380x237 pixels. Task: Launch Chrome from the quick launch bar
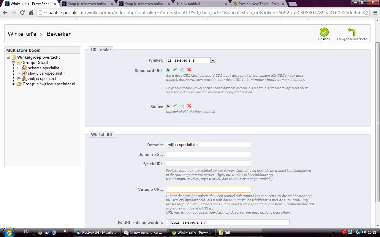coord(40,233)
